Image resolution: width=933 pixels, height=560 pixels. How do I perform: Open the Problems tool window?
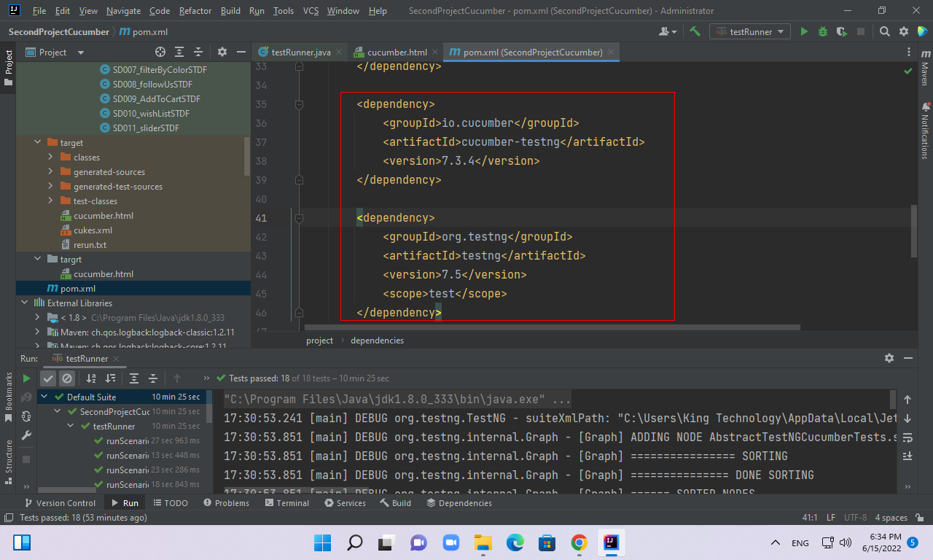226,502
